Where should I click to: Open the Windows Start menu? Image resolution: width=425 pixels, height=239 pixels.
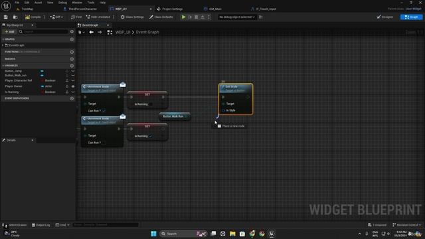point(153,234)
